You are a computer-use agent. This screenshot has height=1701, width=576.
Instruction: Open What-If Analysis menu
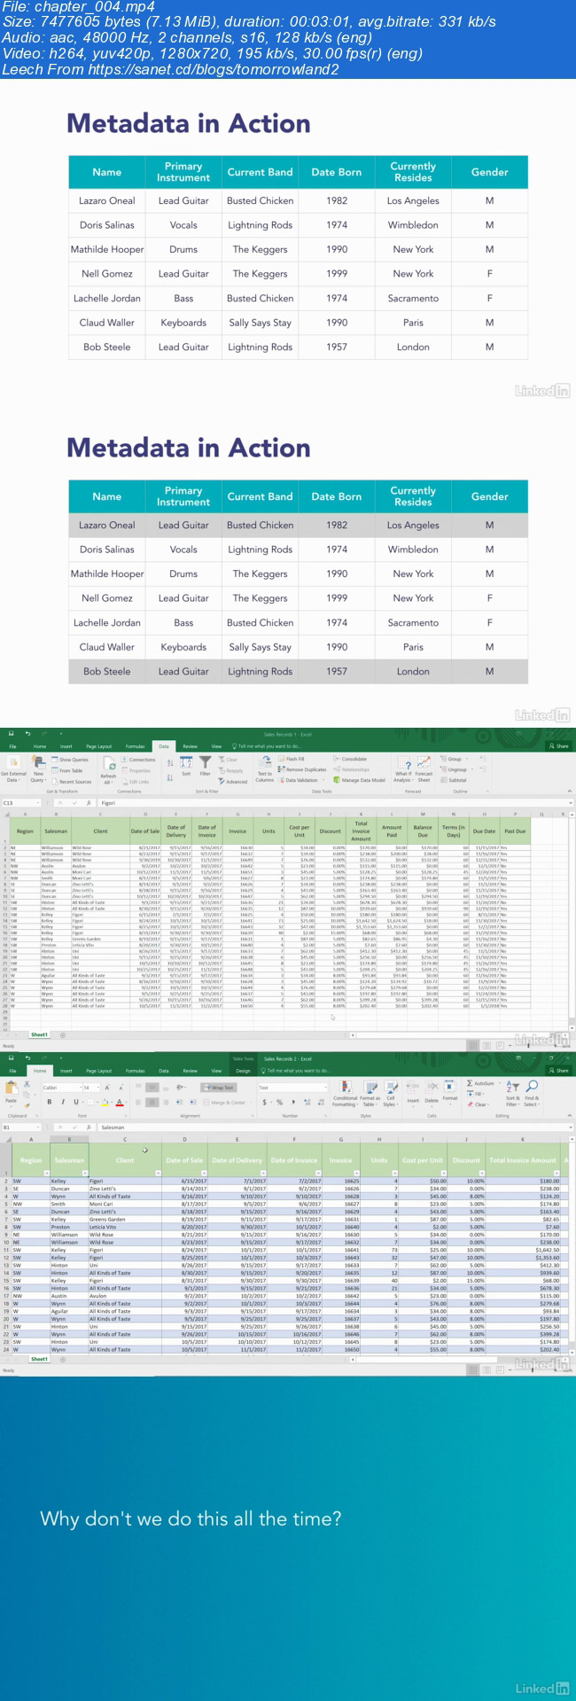(x=403, y=769)
